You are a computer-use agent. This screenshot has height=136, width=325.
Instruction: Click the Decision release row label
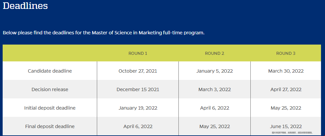[x=50, y=89]
